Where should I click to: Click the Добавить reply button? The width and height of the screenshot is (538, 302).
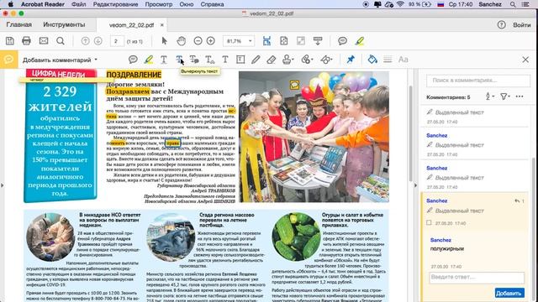(x=509, y=293)
